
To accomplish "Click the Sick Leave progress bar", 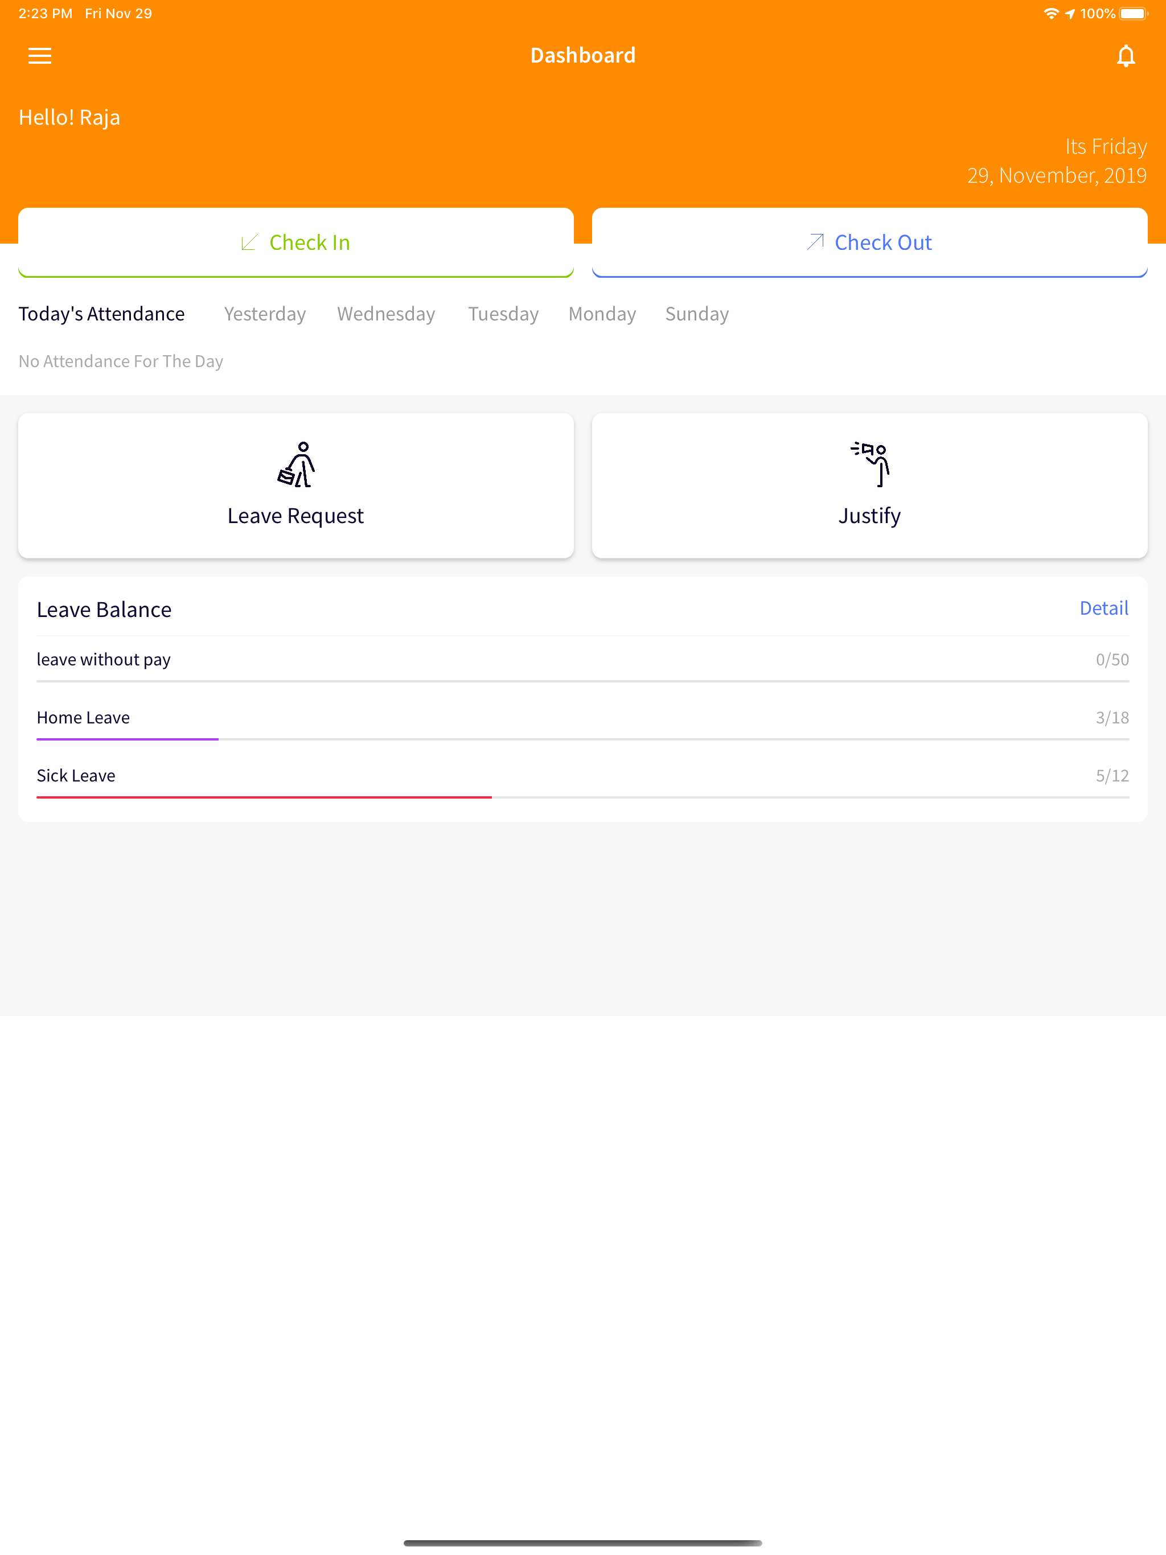I will point(583,797).
